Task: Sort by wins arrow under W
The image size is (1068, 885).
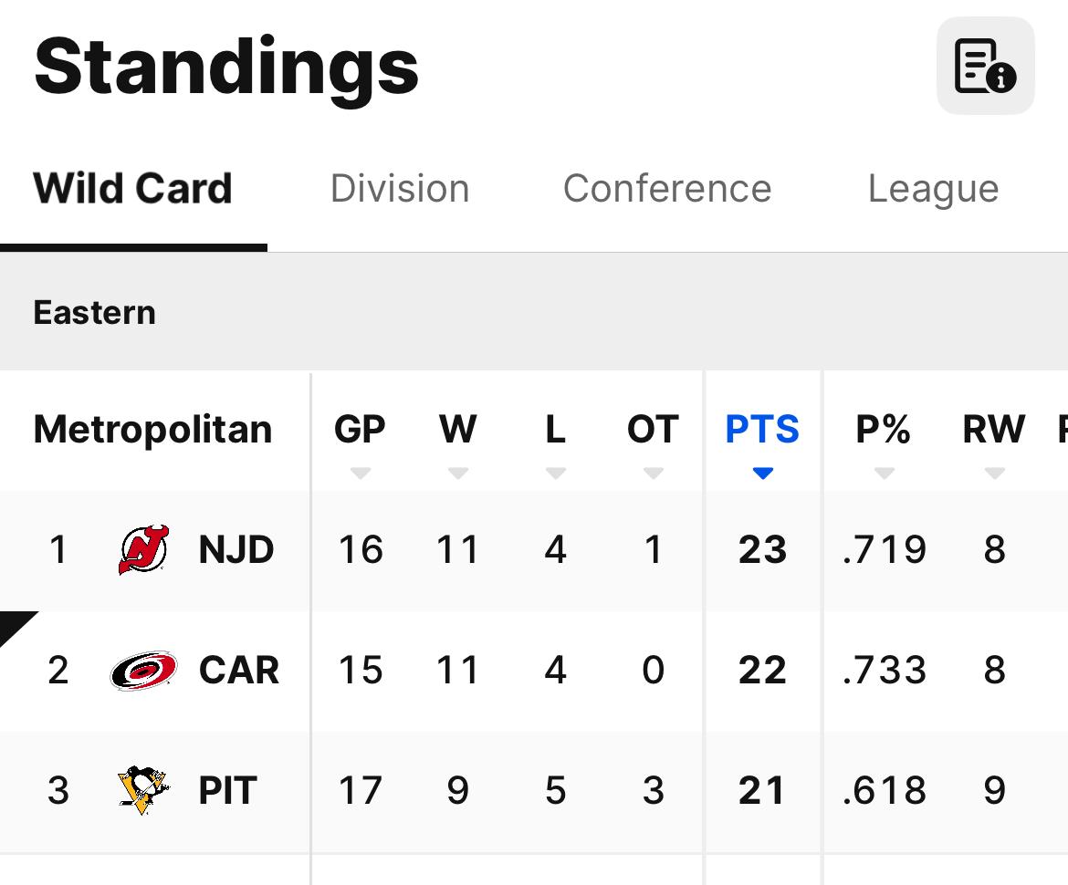Action: point(458,473)
